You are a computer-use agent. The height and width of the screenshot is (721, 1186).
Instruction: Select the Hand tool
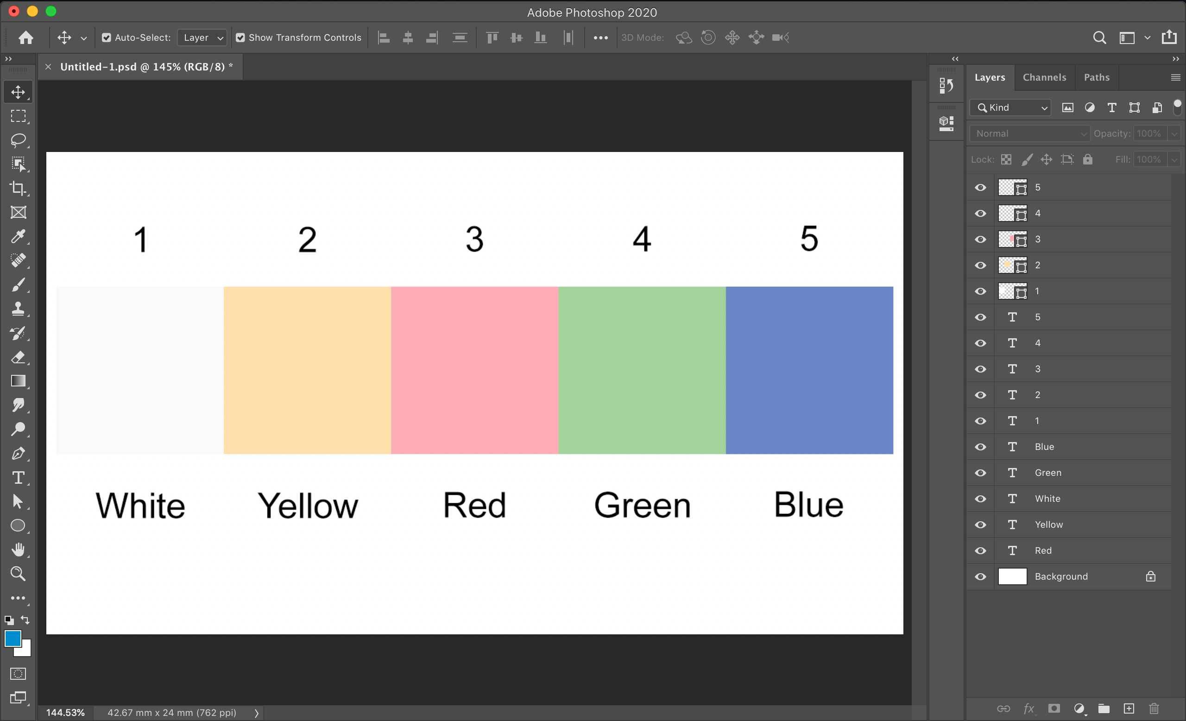[18, 549]
